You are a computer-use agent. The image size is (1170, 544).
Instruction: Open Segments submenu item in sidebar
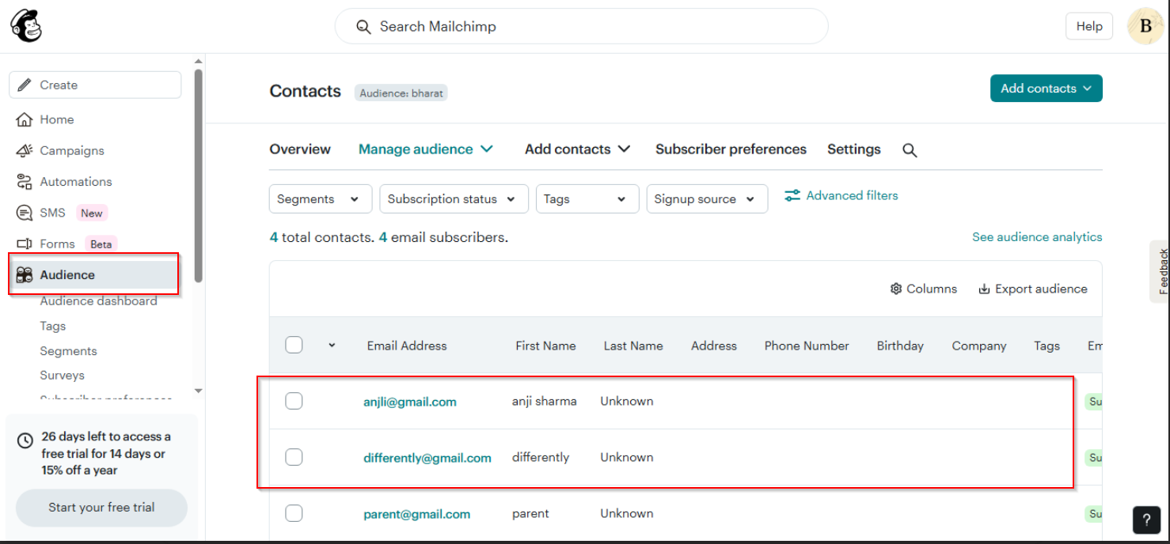[68, 351]
